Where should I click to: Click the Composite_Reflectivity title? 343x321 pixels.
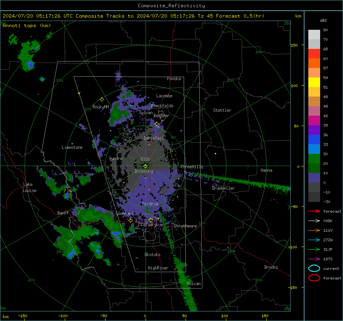(x=171, y=6)
